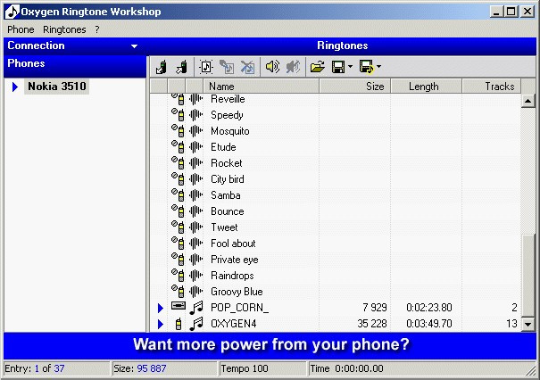Select the Speedy ringtone name
The image size is (540, 380).
pyautogui.click(x=227, y=115)
